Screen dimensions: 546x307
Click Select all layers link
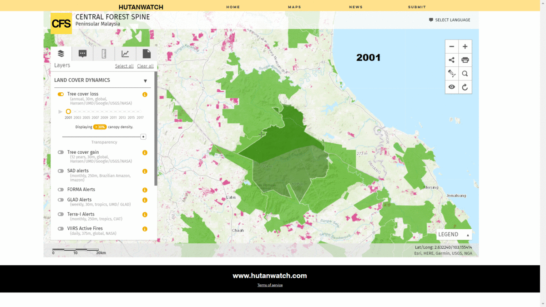[x=124, y=66]
